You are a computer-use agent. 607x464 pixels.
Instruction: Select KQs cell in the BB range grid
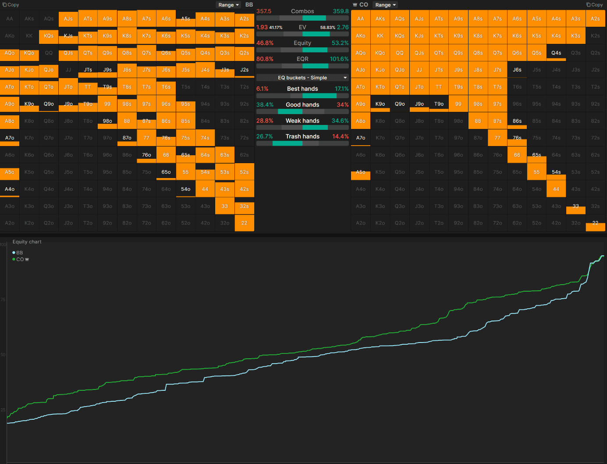pyautogui.click(x=49, y=36)
